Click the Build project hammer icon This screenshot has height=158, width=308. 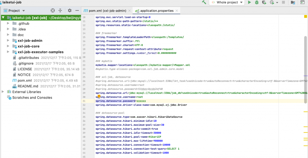pos(204,2)
